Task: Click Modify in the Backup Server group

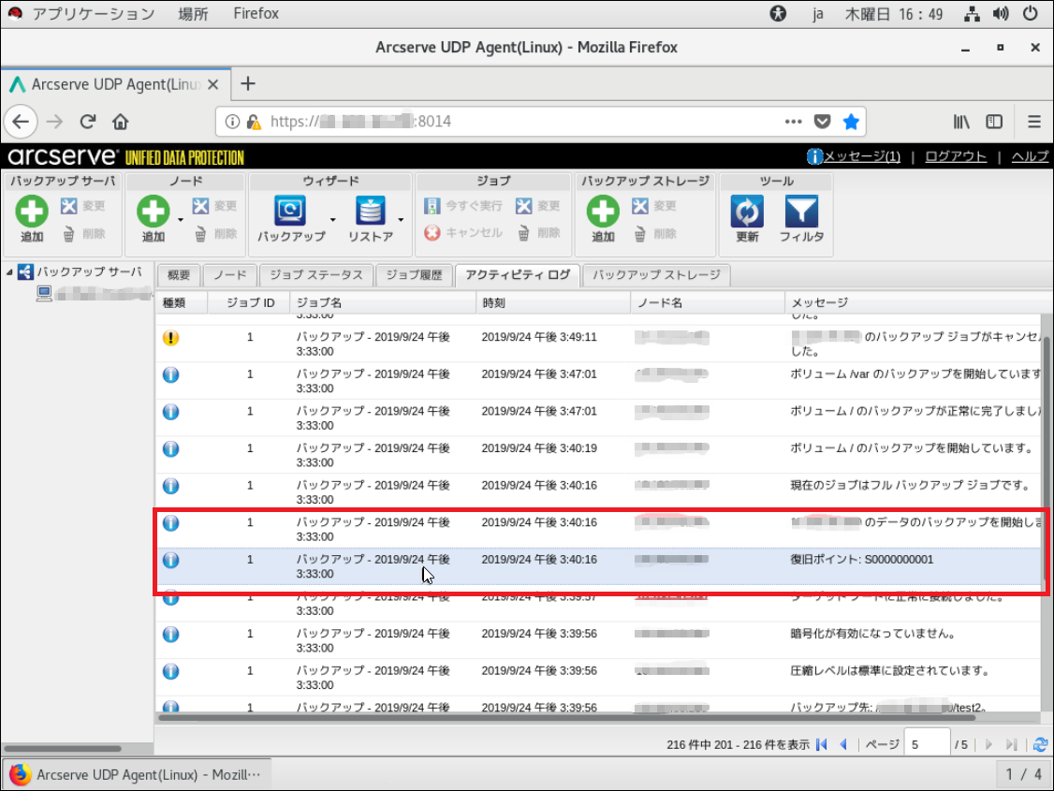Action: 82,206
